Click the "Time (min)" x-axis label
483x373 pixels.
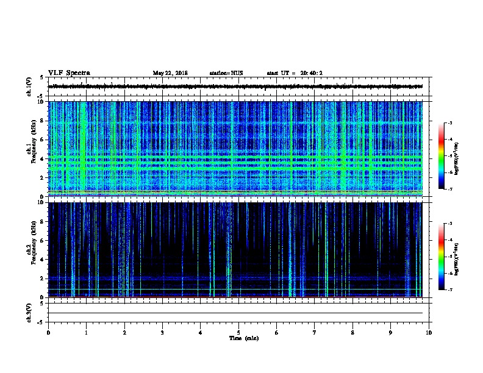tap(244, 338)
